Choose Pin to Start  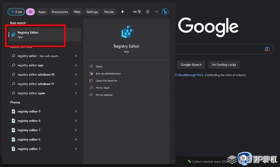(x=102, y=88)
